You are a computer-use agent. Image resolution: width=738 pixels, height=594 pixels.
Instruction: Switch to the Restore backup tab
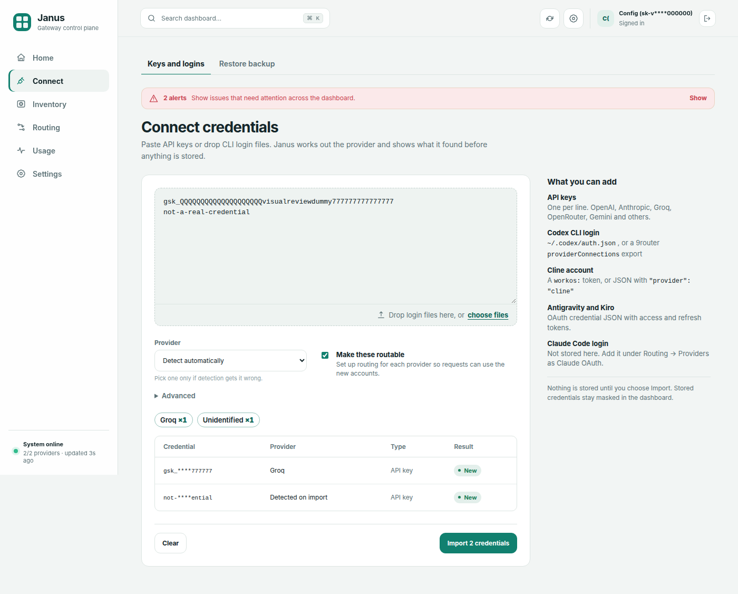pyautogui.click(x=247, y=64)
